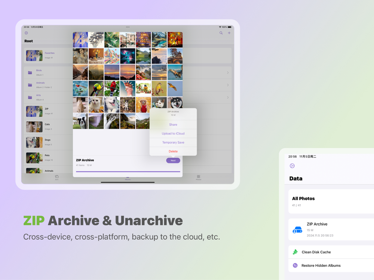Open the Pets album thumbnail
The width and height of the screenshot is (374, 280).
pyautogui.click(x=34, y=158)
